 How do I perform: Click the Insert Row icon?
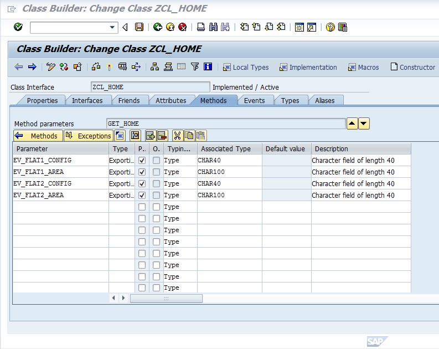pos(151,136)
